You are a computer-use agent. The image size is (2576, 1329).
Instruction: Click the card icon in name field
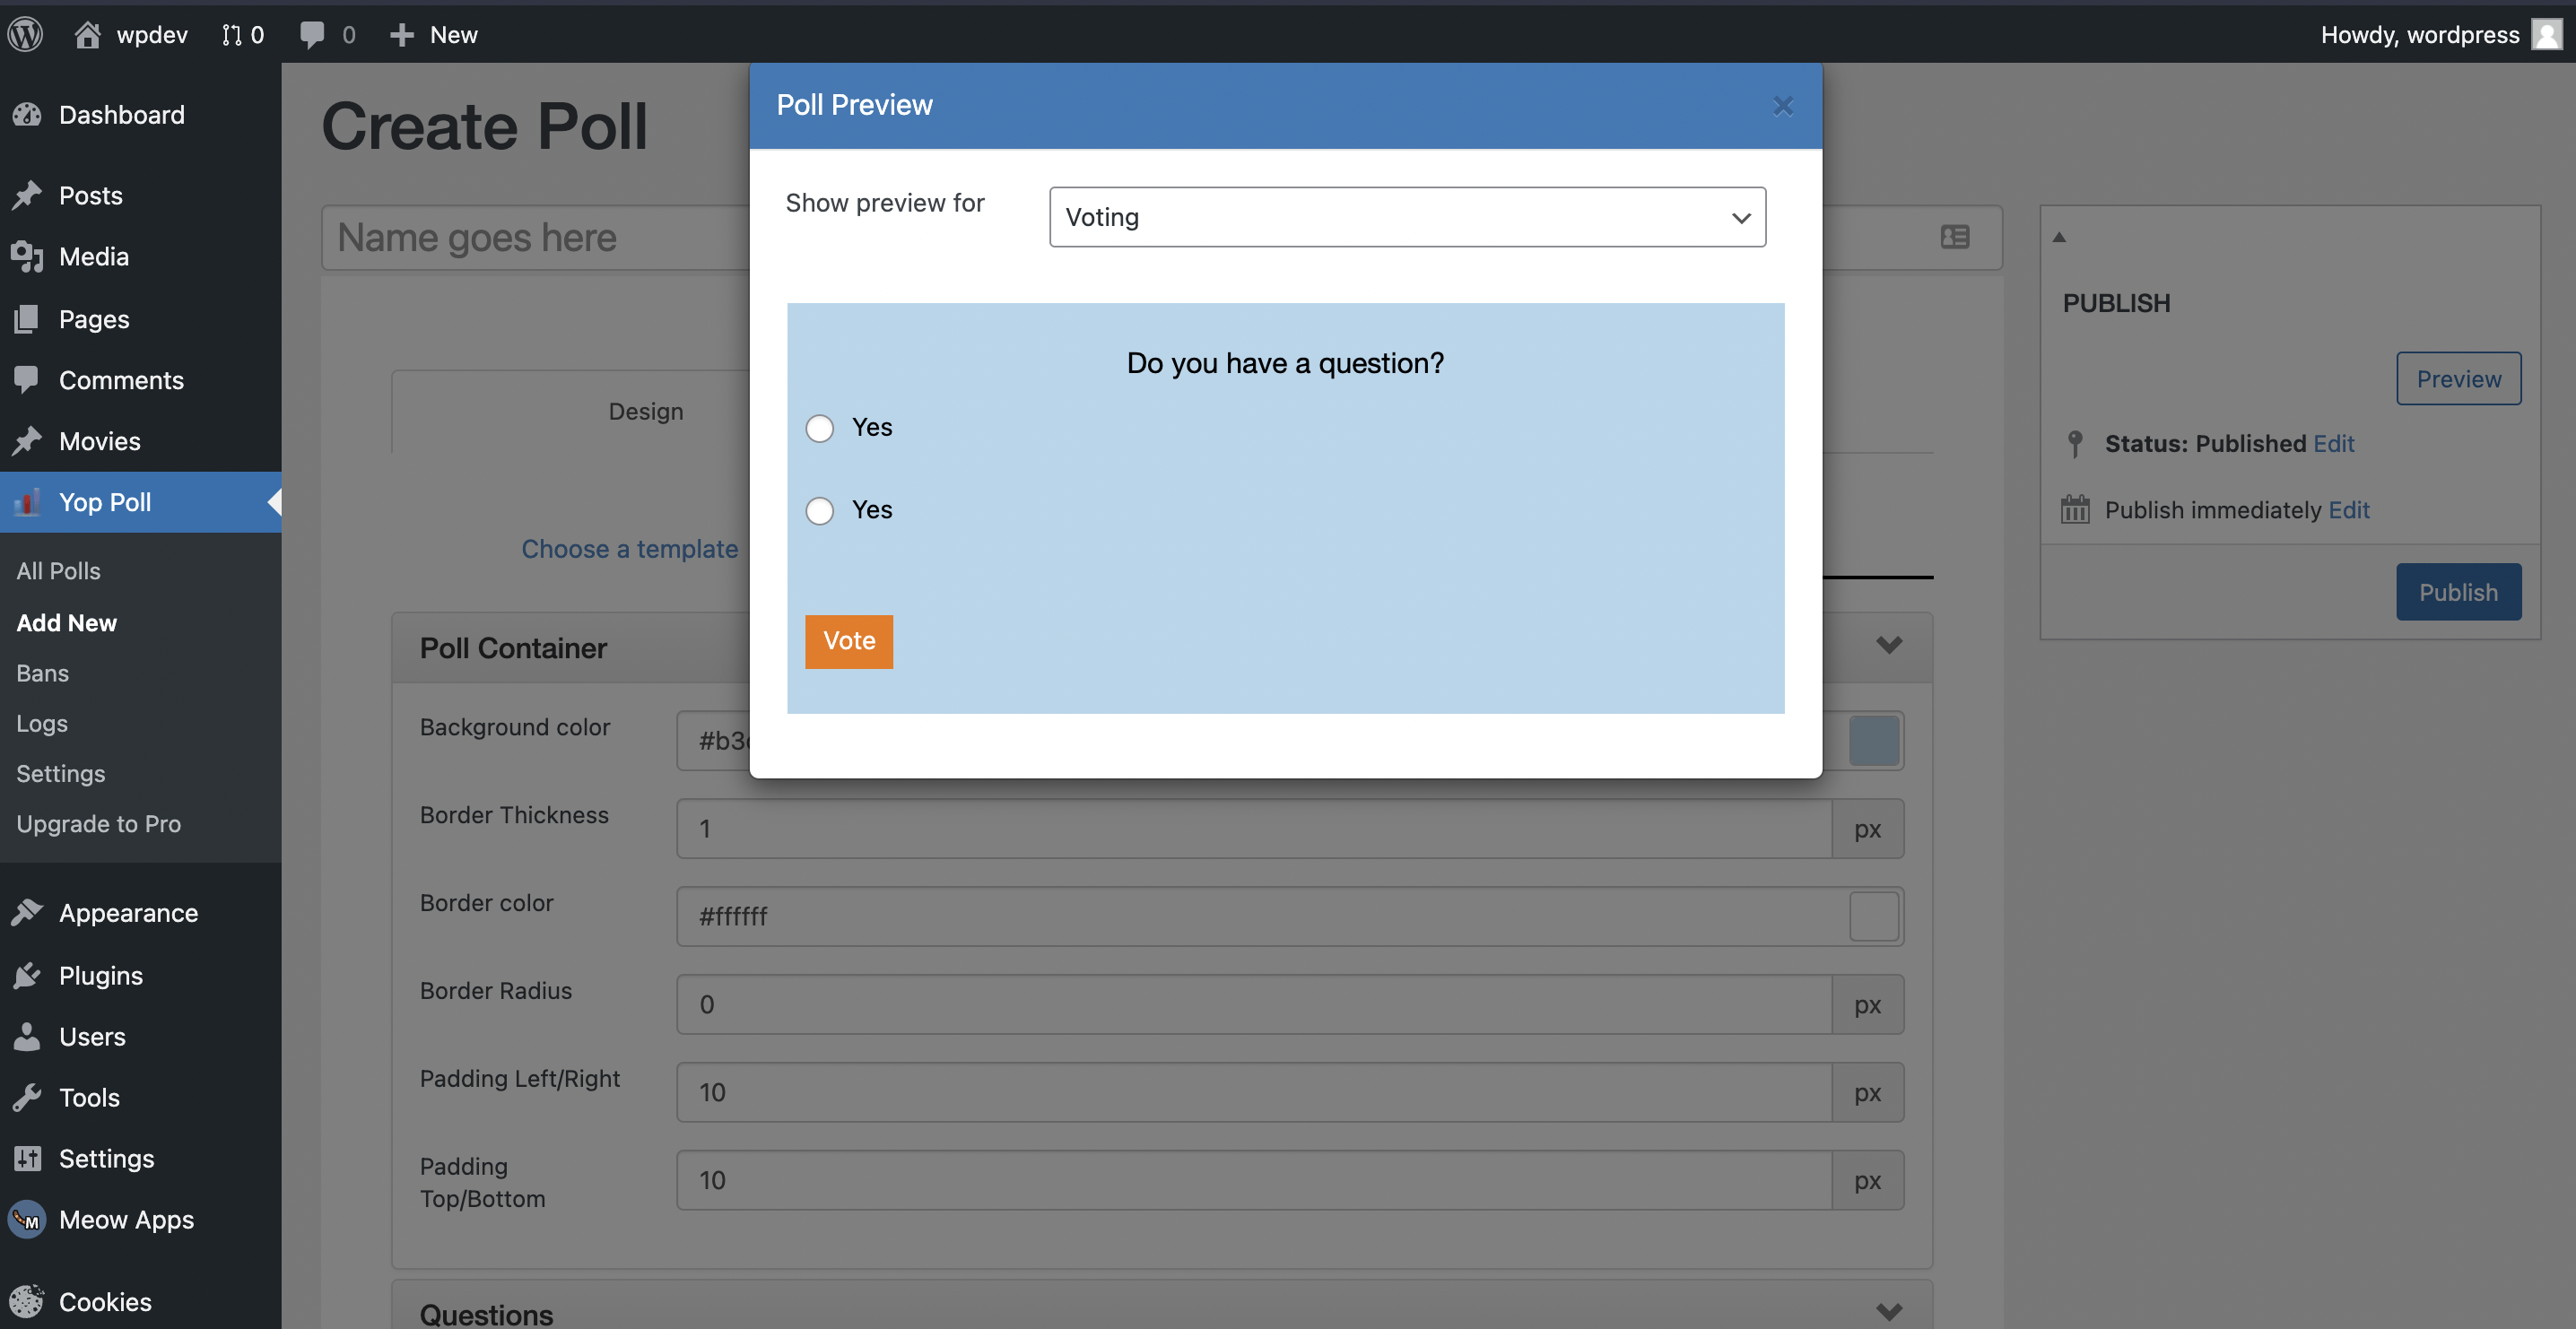coord(1954,237)
